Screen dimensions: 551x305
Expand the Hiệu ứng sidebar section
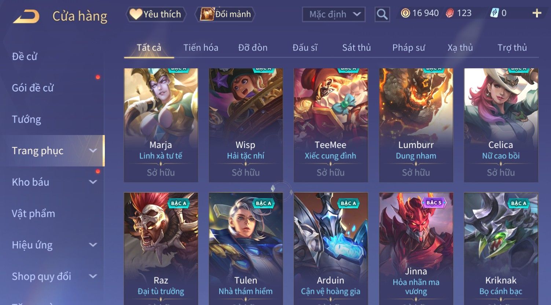52,245
